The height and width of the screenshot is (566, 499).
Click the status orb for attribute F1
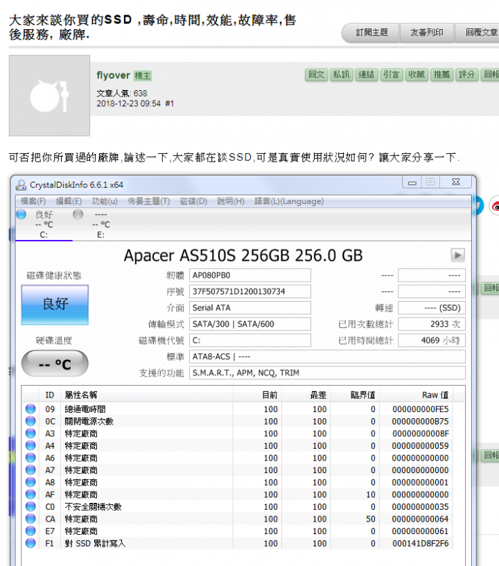tap(30, 543)
